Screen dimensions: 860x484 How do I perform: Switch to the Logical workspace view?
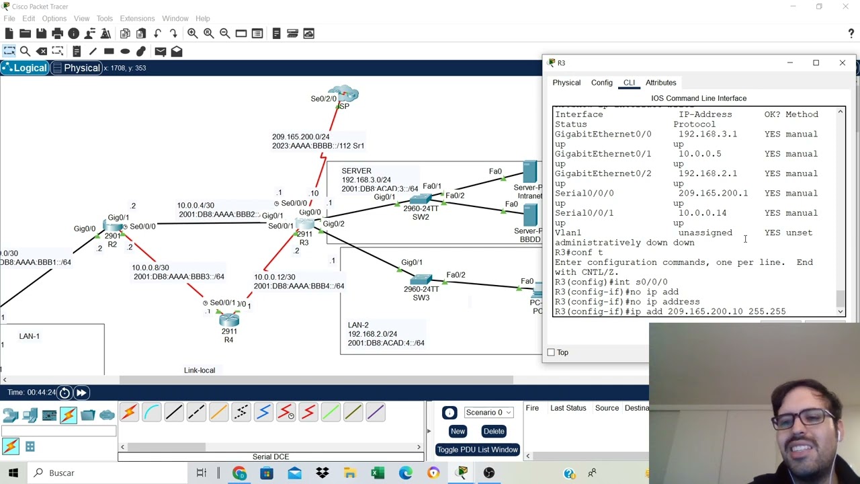point(25,68)
